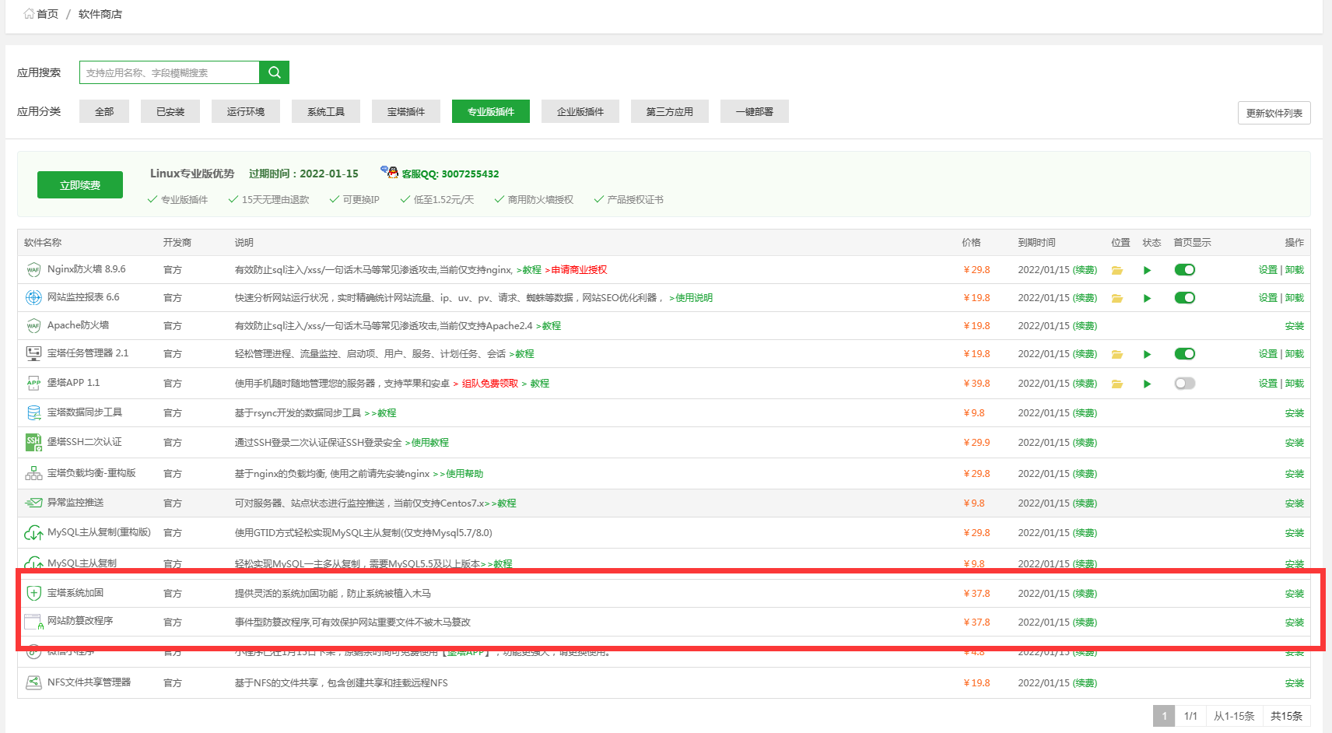Click the 堡塔APP app icon

pos(33,383)
